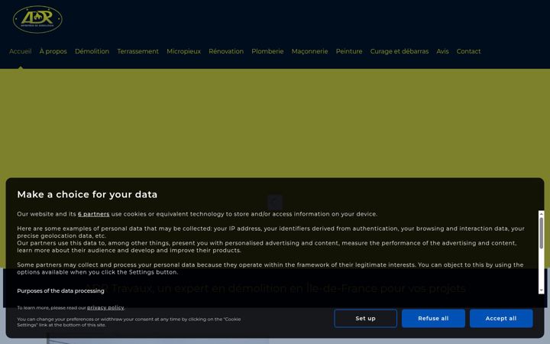Click the scrollbar up arrow in cookie dialog
This screenshot has height=344, width=550.
(542, 213)
